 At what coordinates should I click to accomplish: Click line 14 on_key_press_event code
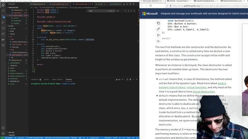67,39
